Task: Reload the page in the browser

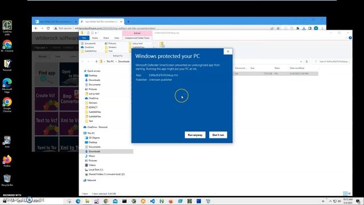Action: [x=48, y=28]
